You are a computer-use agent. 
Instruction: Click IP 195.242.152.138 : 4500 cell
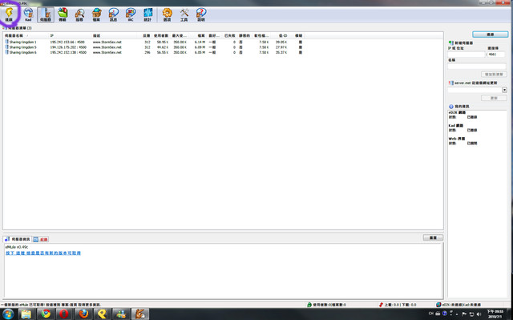68,53
